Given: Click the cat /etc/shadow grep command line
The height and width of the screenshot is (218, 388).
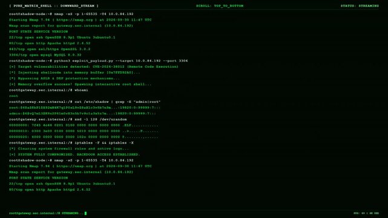Looking at the screenshot, I should (85, 102).
